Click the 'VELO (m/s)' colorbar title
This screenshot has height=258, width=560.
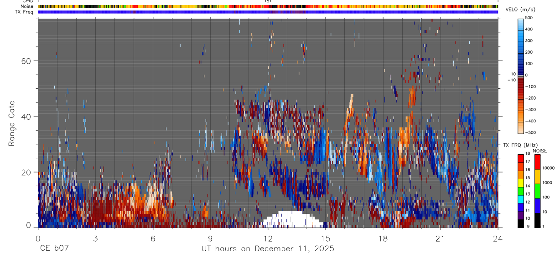(521, 10)
